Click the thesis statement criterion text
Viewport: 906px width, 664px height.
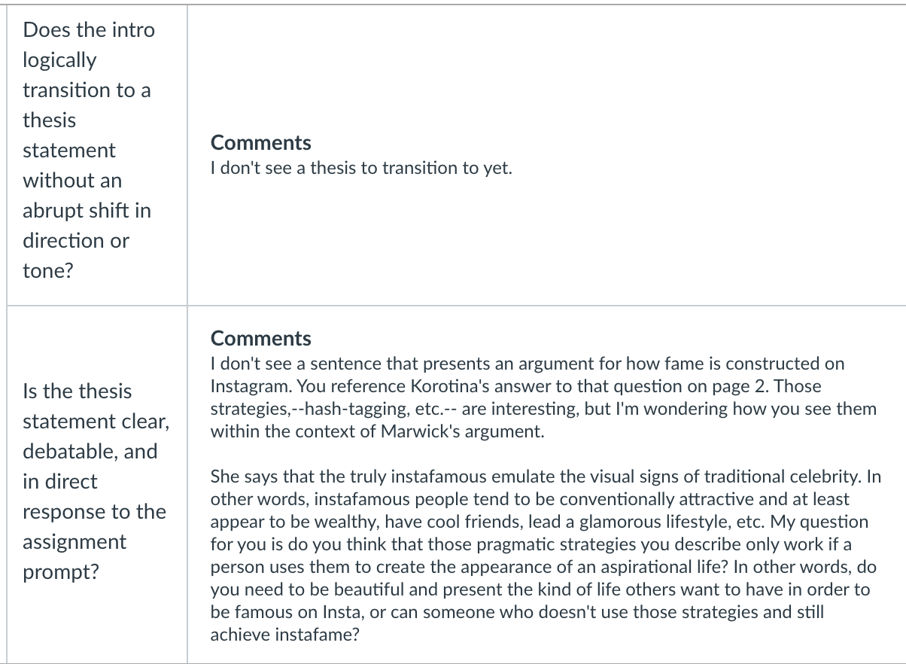pyautogui.click(x=96, y=481)
